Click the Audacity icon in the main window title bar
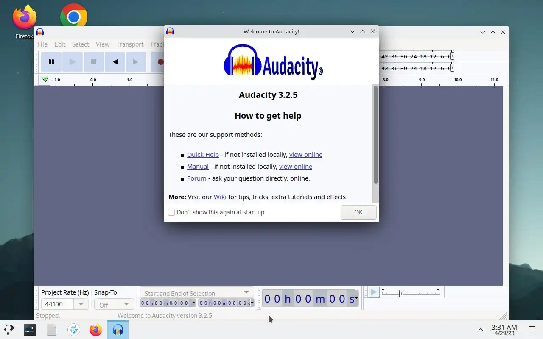 [x=40, y=32]
